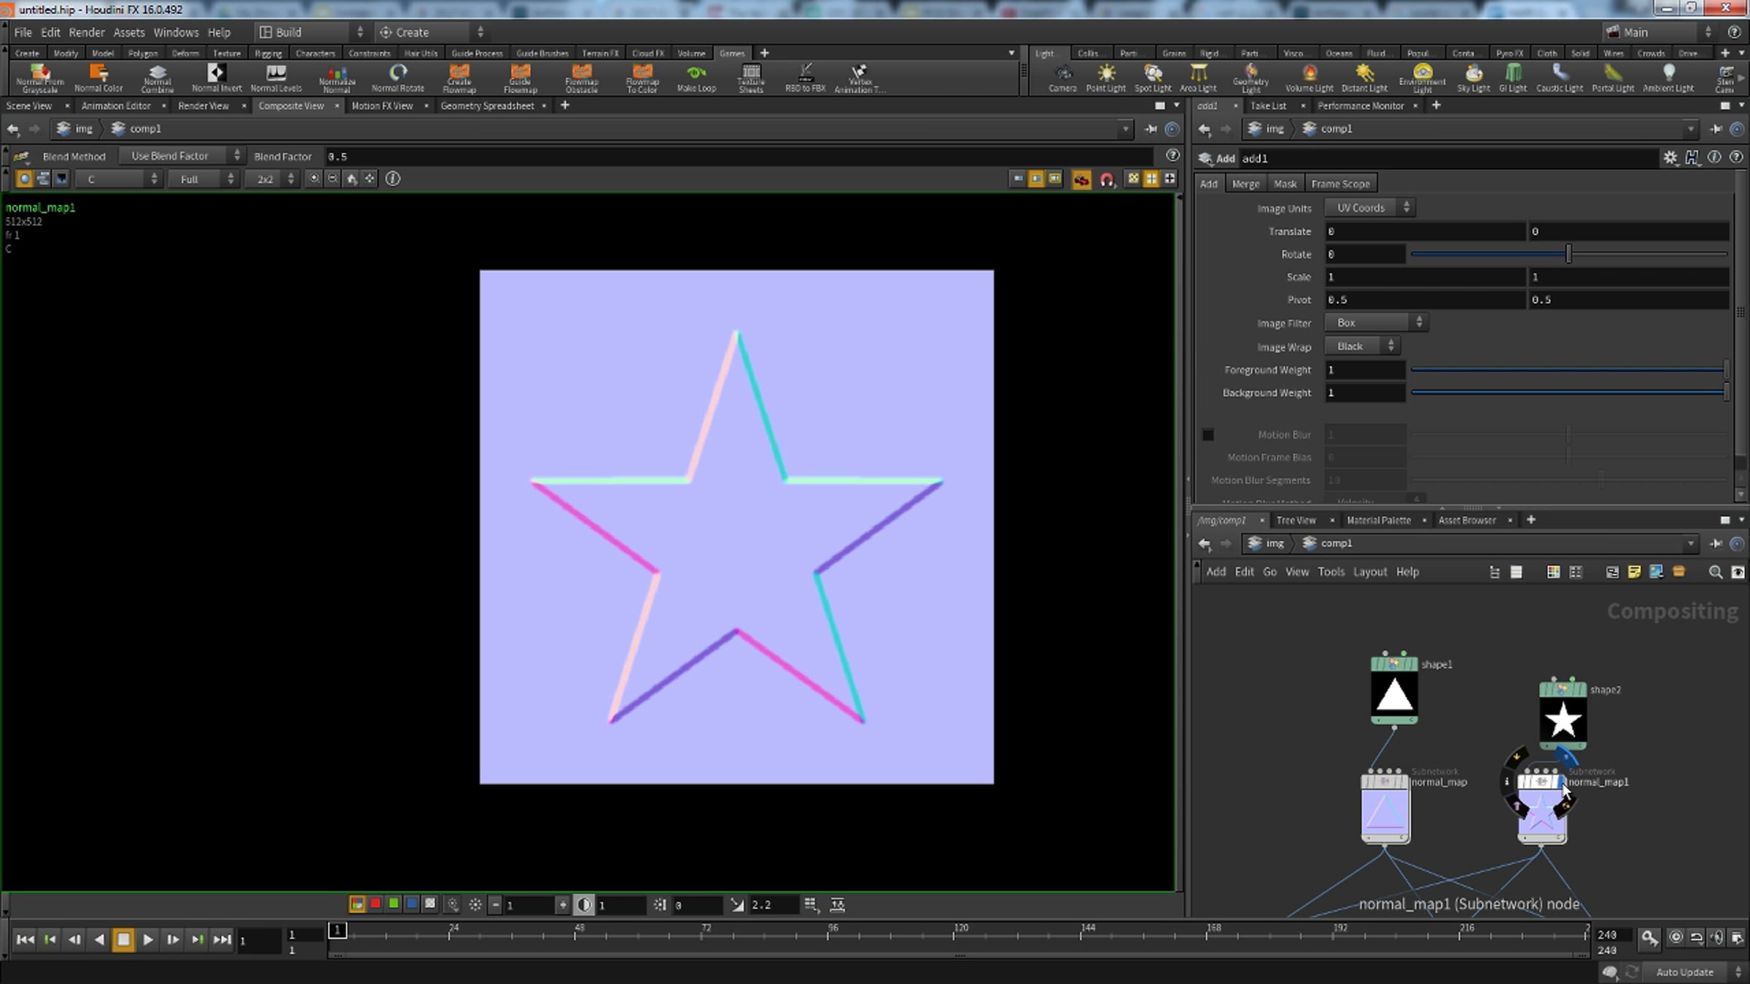The height and width of the screenshot is (984, 1750).
Task: Adjust the Rotate slider handle
Action: point(1568,254)
